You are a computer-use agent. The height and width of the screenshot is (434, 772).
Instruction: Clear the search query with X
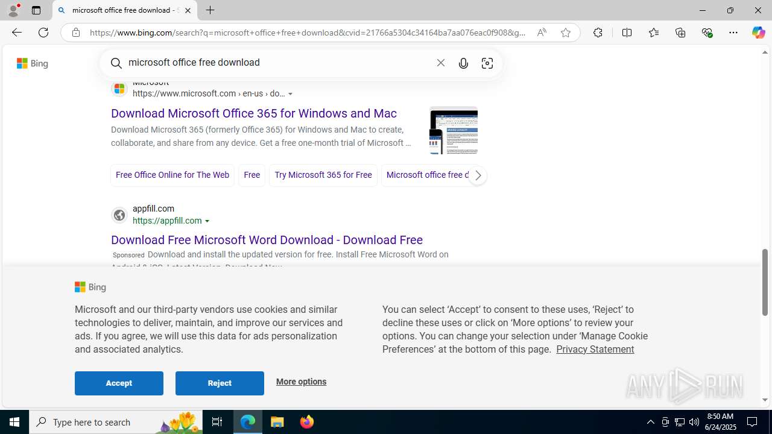tap(441, 63)
